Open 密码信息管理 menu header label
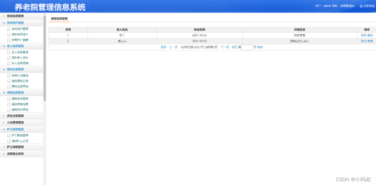Viewport: 376px width, 185px height. tap(15, 16)
